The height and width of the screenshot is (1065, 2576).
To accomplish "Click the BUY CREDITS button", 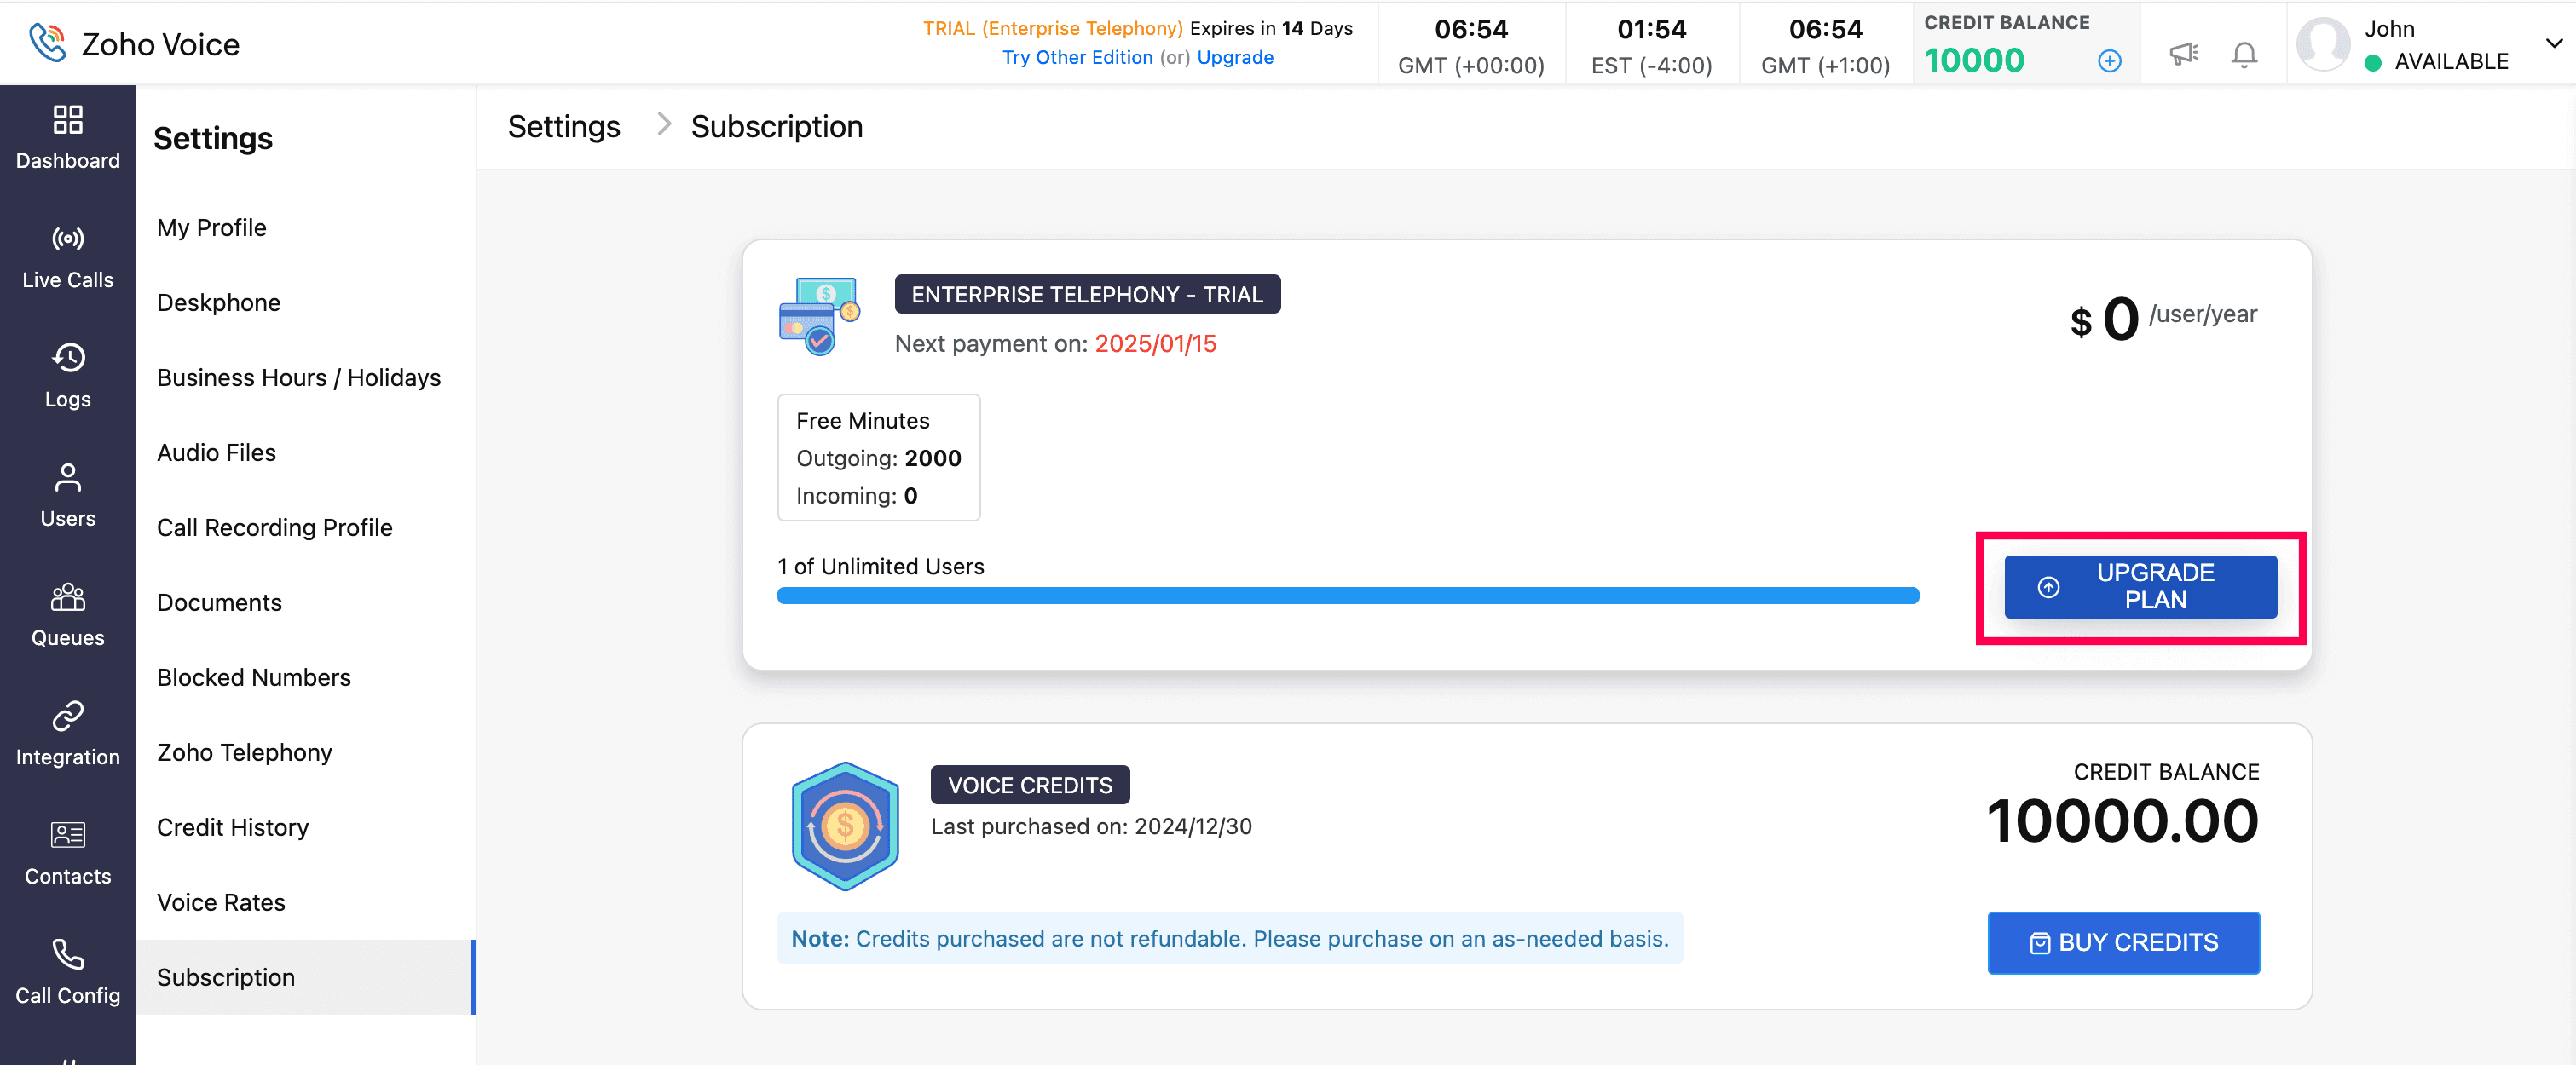I will [2123, 942].
